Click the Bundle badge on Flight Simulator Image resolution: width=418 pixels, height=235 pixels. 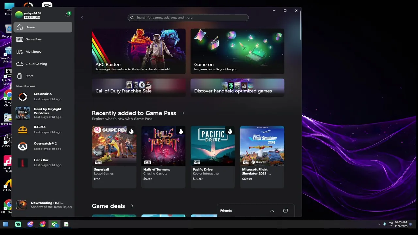[x=259, y=162]
